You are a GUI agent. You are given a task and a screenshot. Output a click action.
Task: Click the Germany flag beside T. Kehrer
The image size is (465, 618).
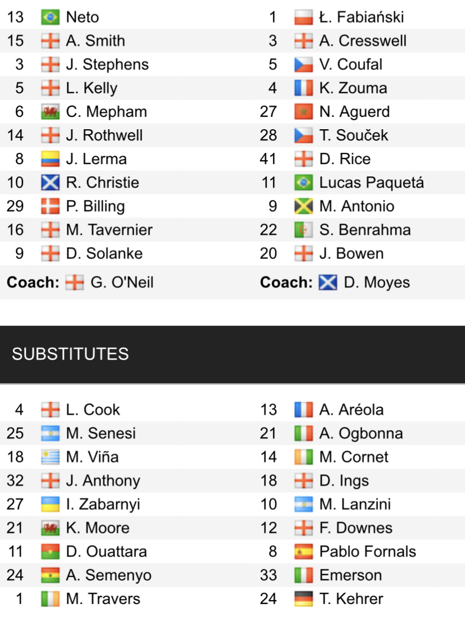303,598
